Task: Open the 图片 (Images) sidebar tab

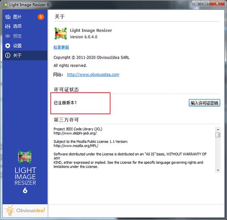Action: point(25,17)
